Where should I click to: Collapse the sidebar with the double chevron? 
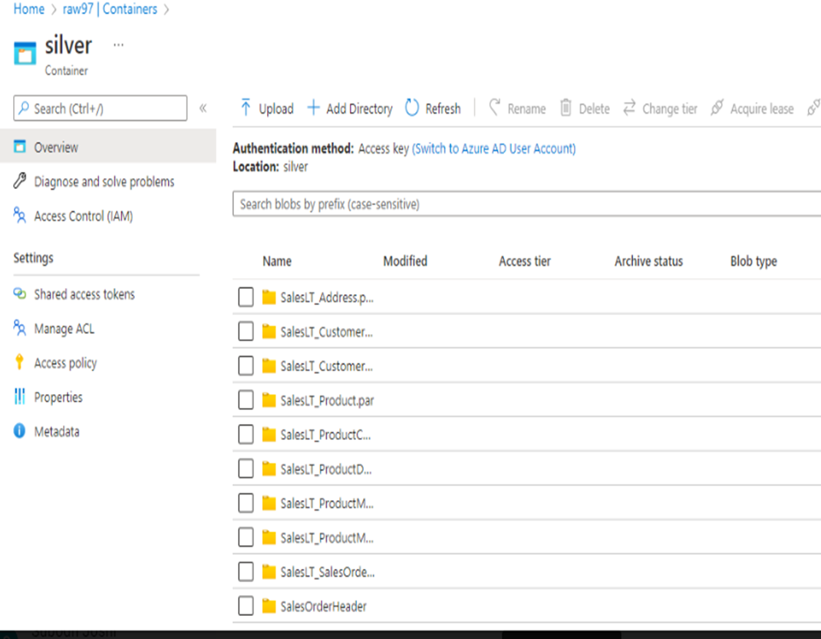tap(202, 108)
